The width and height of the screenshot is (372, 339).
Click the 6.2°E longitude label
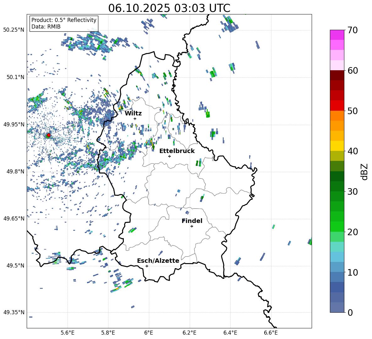click(189, 333)
